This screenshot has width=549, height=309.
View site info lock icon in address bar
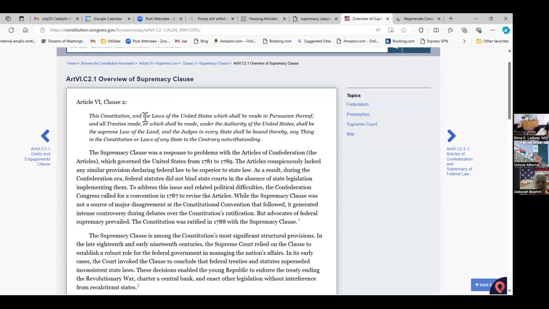42,30
